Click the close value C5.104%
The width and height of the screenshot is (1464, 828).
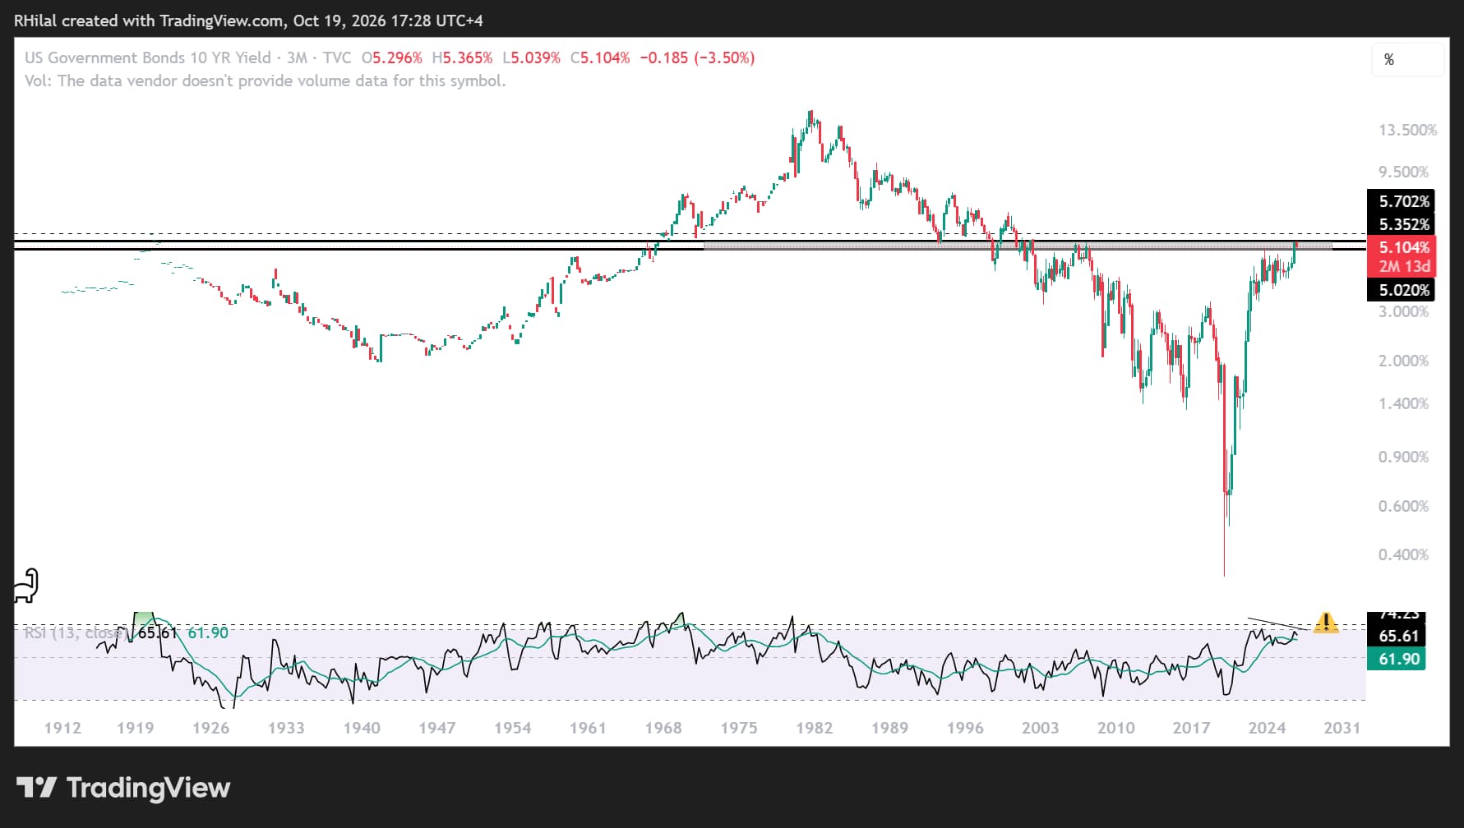tap(600, 57)
